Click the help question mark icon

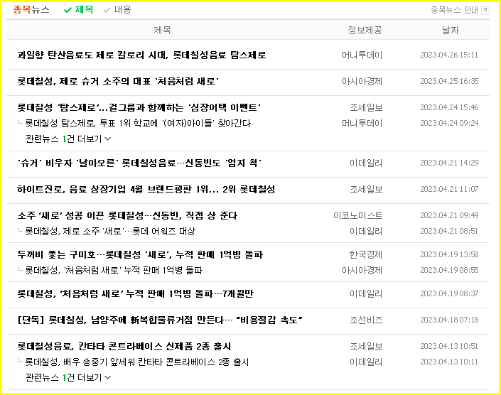tap(485, 11)
